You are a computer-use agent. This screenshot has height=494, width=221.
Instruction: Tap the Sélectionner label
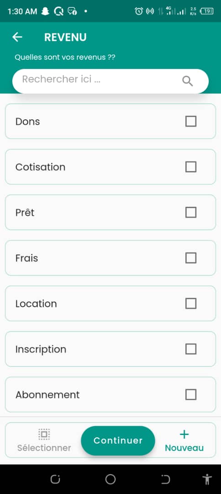[44, 448]
